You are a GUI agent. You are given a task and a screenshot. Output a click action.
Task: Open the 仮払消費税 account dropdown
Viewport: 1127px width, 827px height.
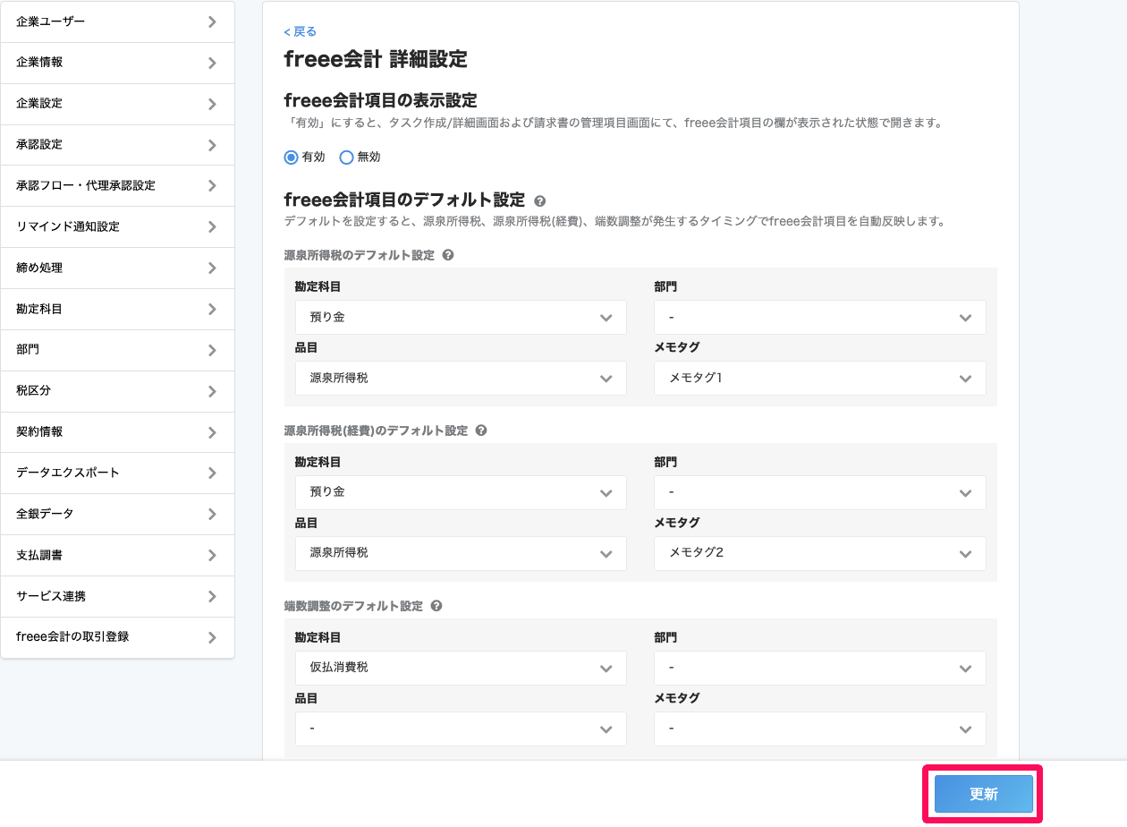461,668
